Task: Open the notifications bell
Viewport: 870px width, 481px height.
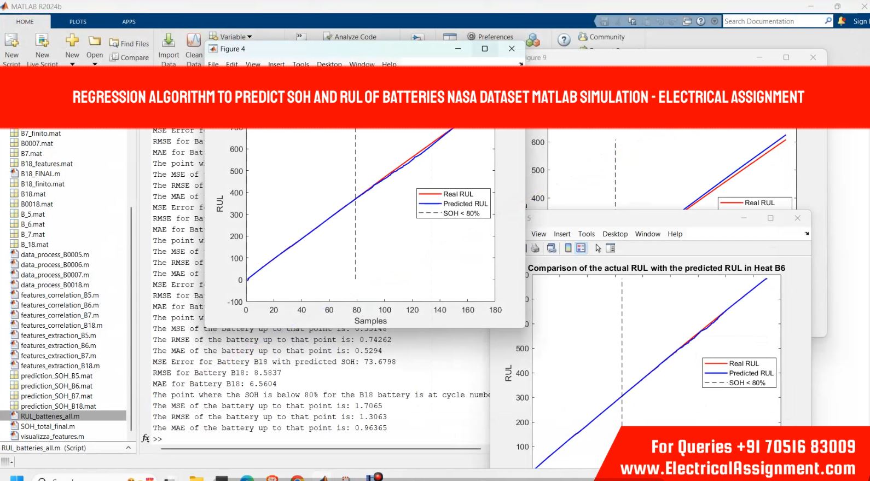Action: click(842, 21)
